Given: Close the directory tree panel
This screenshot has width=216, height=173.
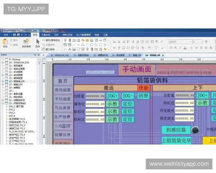Looking at the screenshot, I should (39, 55).
